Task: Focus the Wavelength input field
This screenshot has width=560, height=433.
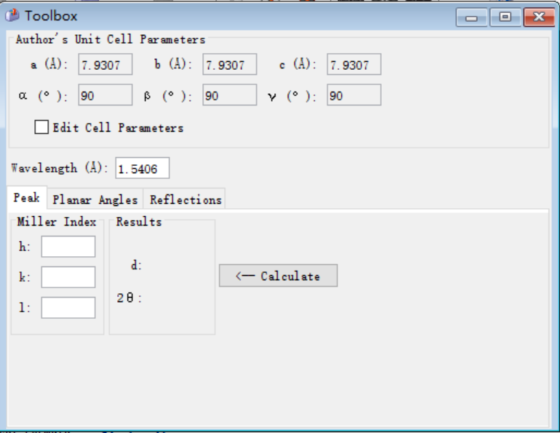Action: [142, 168]
